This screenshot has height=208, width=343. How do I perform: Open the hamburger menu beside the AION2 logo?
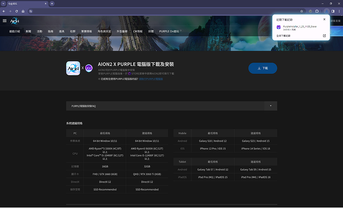pos(5,21)
